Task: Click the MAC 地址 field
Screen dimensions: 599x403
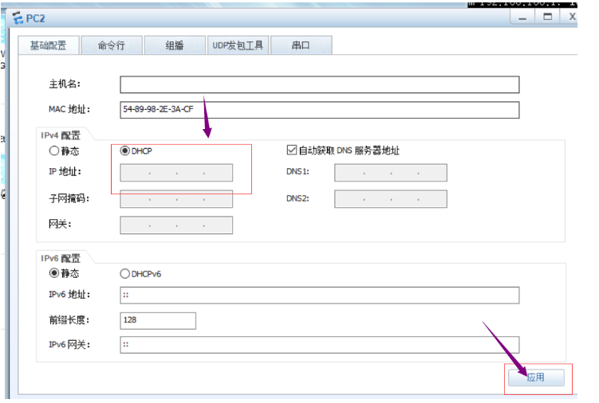Action: (x=319, y=110)
